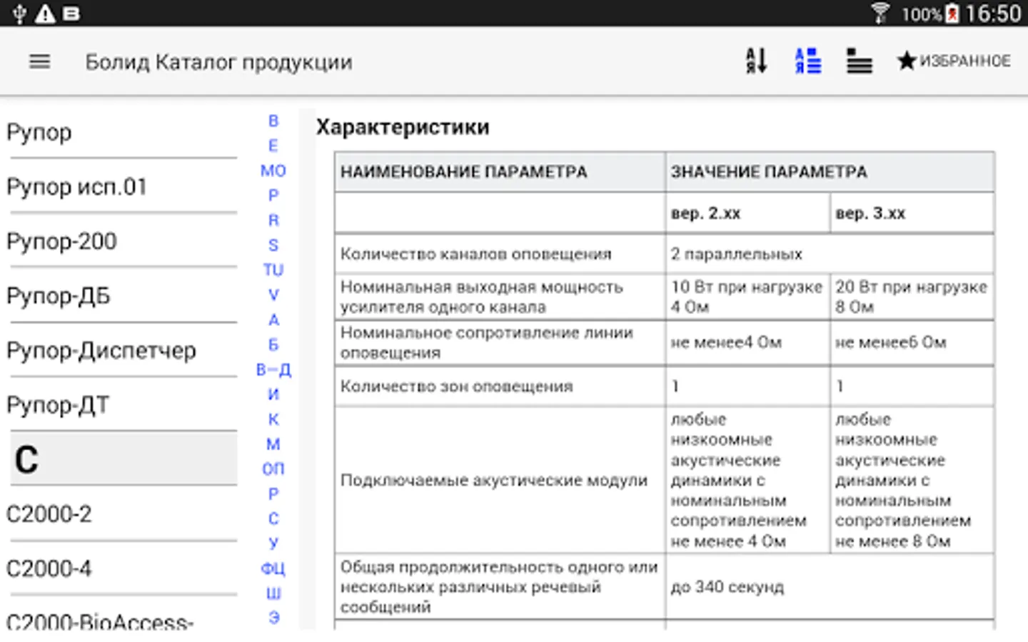Image resolution: width=1028 pixels, height=642 pixels.
Task: Jump to index letter V
Action: click(x=273, y=295)
